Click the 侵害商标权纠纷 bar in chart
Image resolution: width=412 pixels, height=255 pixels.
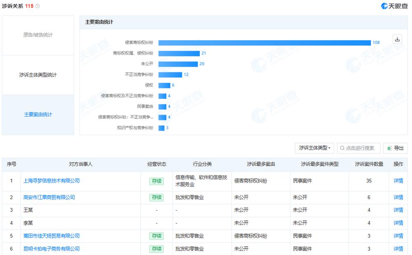[265, 43]
